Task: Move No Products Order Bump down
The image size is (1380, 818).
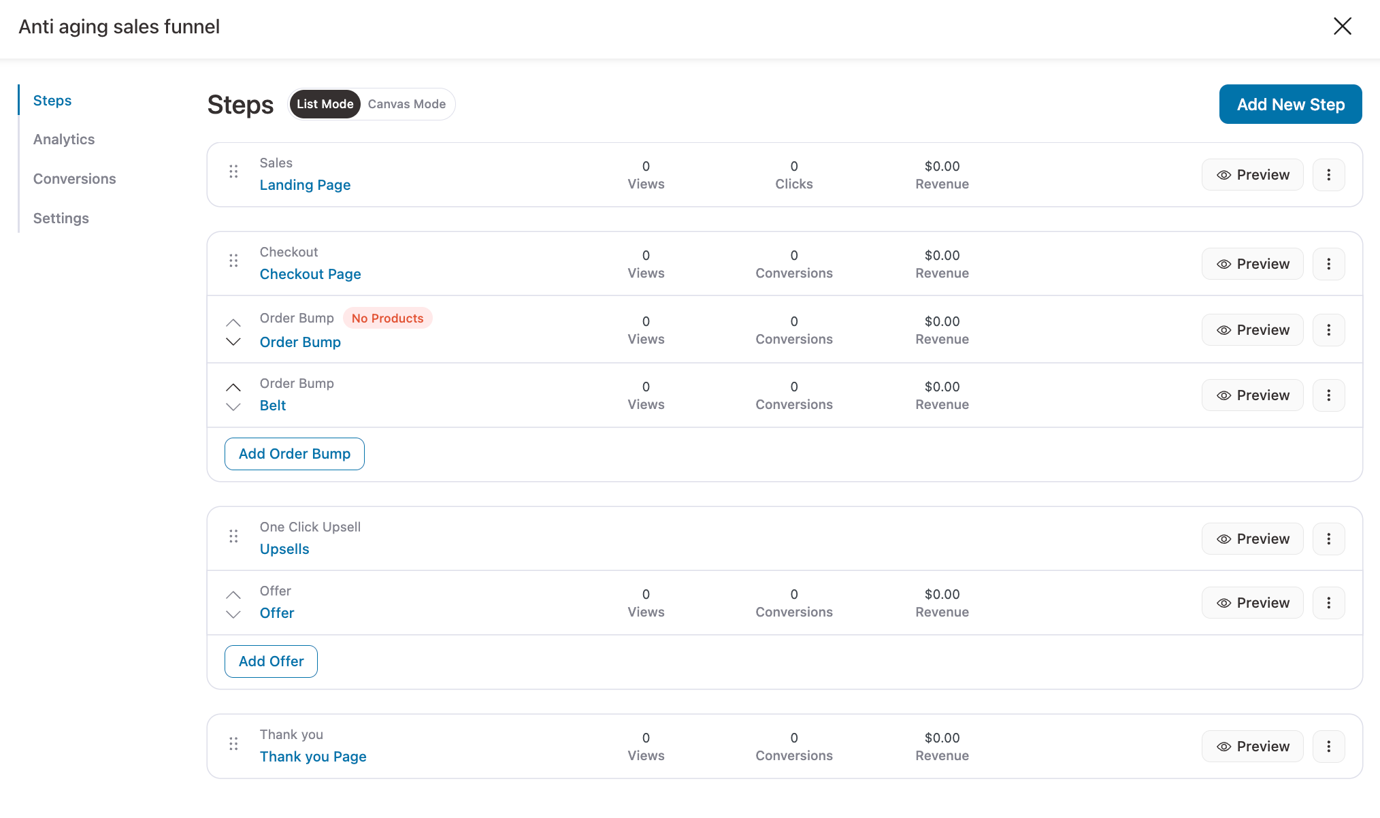Action: [233, 342]
